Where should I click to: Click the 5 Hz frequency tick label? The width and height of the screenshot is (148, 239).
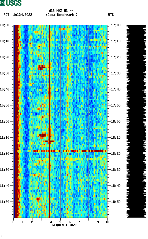pos(60,222)
